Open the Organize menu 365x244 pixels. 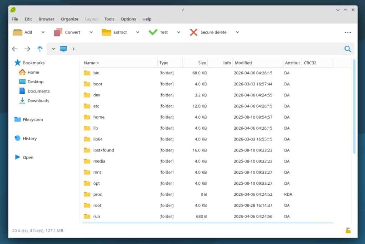(70, 19)
